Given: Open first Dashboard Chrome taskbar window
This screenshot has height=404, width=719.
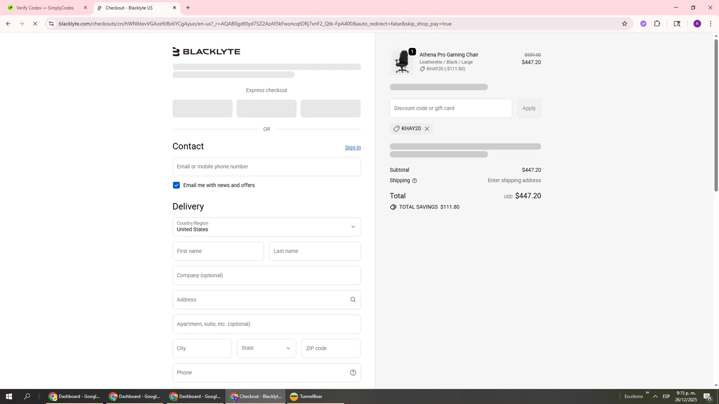Looking at the screenshot, I should coord(74,396).
